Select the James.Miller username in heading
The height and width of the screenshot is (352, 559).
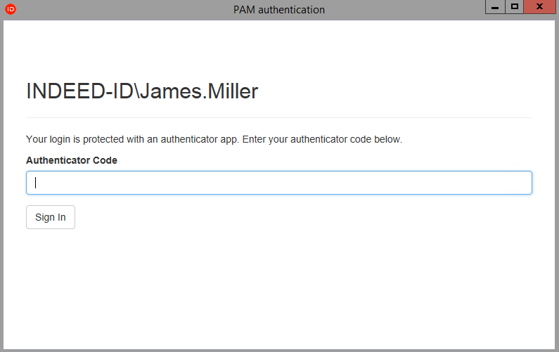point(199,91)
